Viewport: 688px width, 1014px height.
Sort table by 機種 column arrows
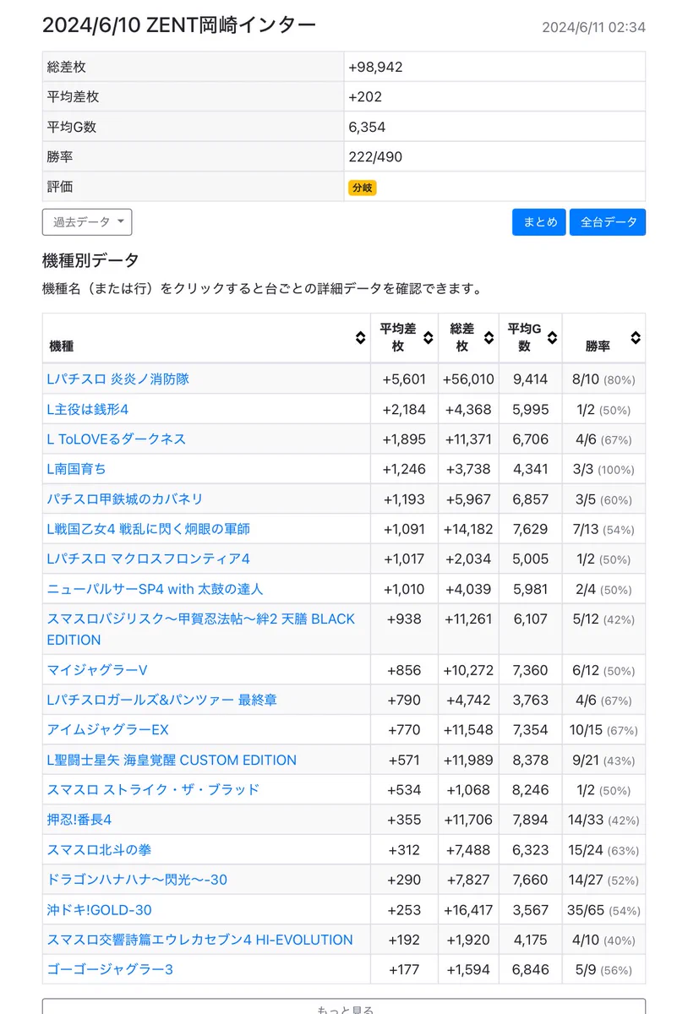[x=360, y=338]
